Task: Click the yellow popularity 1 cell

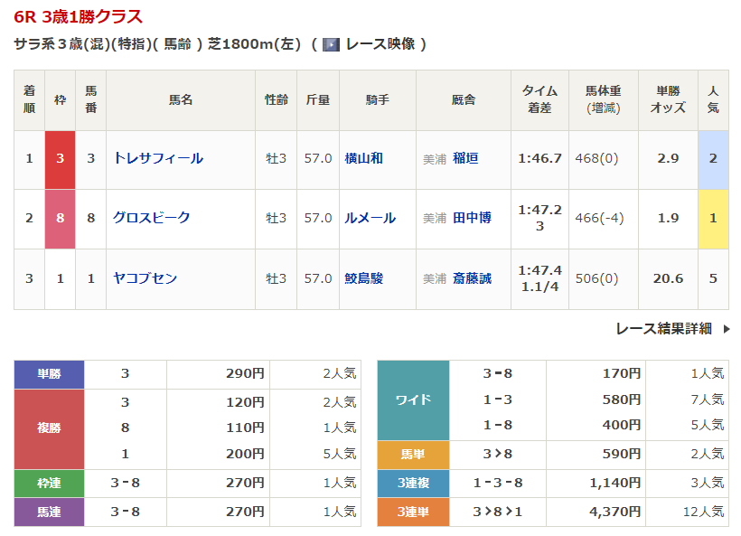Action: [x=713, y=218]
